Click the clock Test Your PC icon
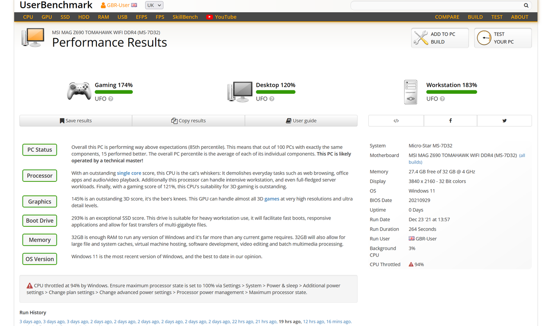Screen dimensions: 543x326 (484, 38)
